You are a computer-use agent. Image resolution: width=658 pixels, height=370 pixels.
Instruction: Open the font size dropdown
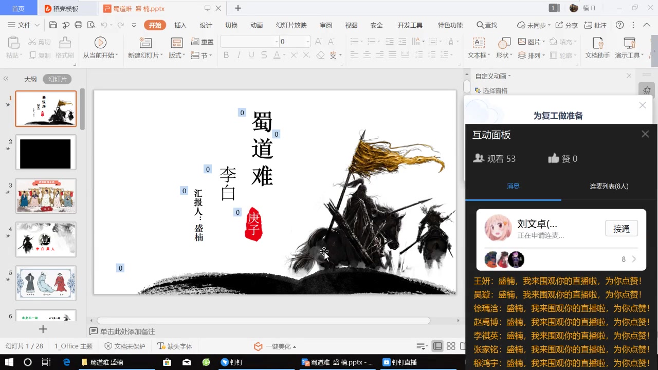tap(308, 42)
